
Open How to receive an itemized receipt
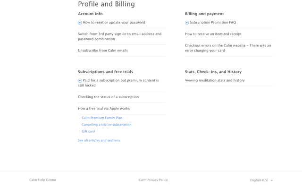pos(213,34)
